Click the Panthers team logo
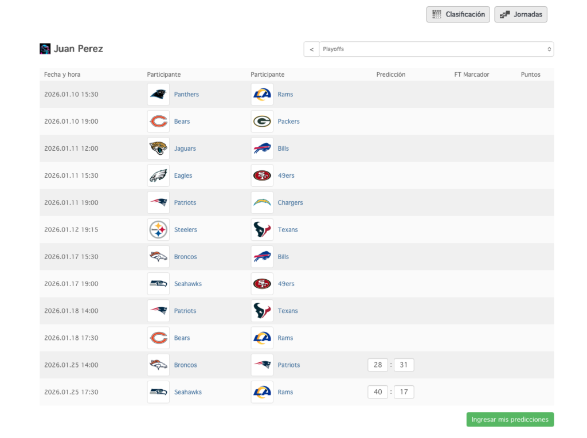This screenshot has width=587, height=438. coord(158,95)
